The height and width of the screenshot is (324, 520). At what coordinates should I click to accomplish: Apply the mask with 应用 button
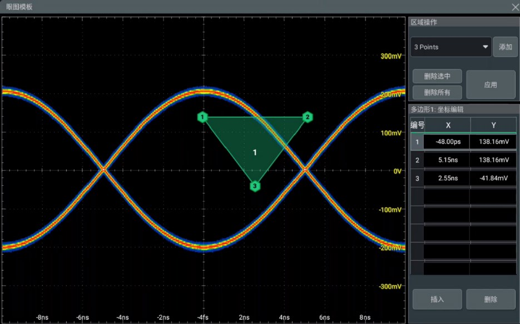(491, 84)
